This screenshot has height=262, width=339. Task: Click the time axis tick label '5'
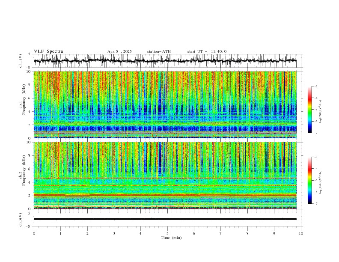[167, 233]
